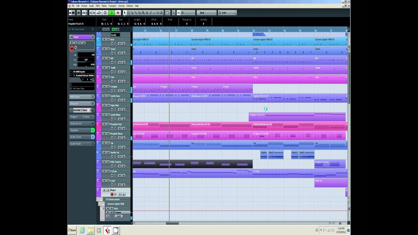Viewport: 418px width, 235px height.
Task: Solo the Snare track
Action: (108, 49)
